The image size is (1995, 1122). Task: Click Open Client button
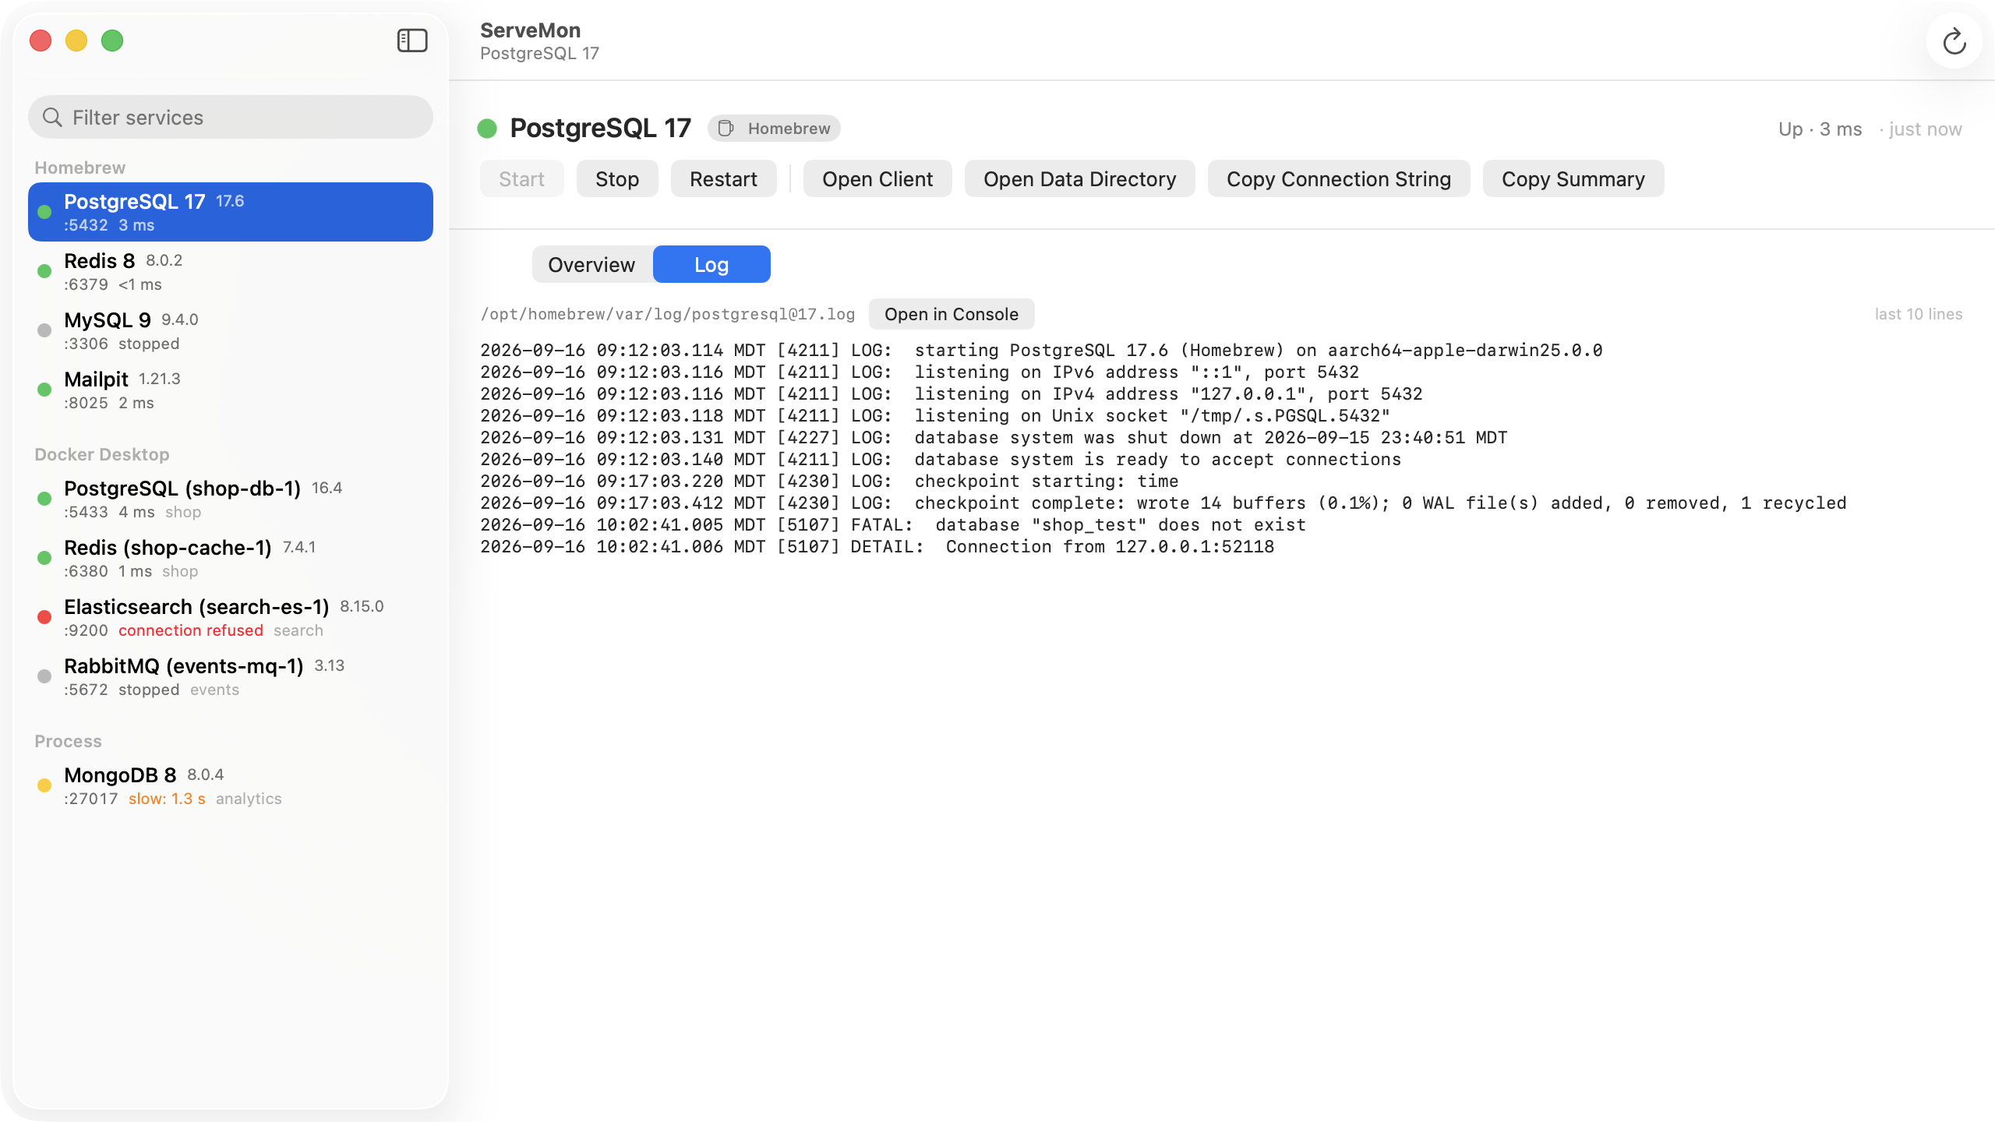coord(877,178)
